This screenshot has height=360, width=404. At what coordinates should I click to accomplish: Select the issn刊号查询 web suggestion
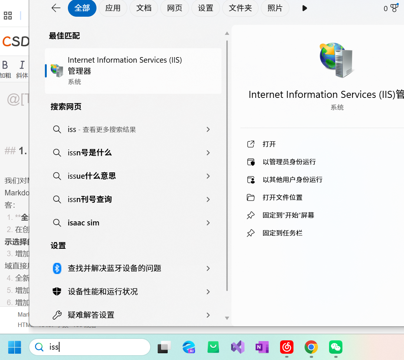click(133, 199)
